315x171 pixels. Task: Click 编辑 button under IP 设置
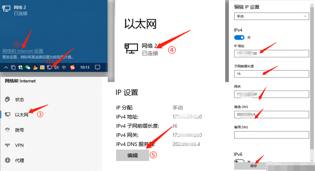click(x=132, y=155)
